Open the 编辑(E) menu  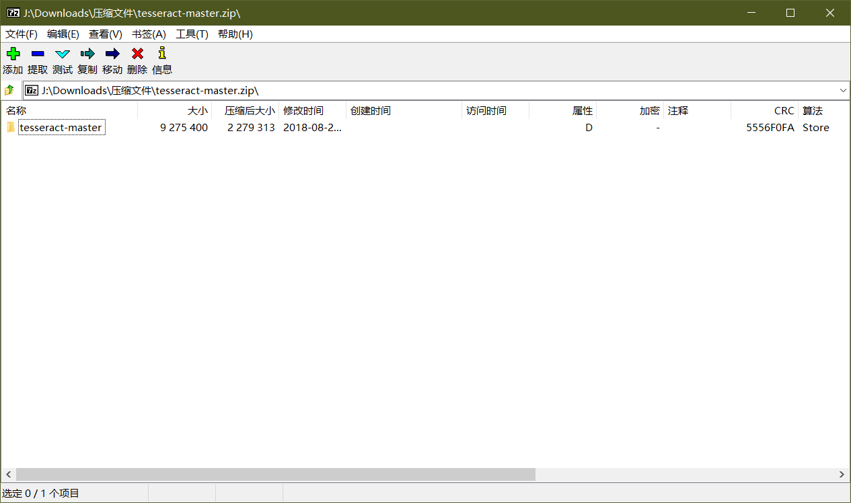point(63,34)
